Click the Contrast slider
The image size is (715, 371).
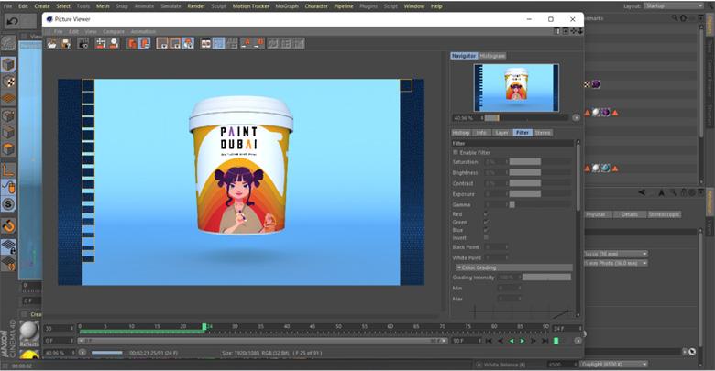[x=540, y=183]
